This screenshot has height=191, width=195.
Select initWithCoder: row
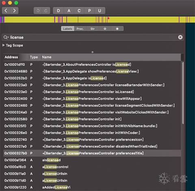pos(92,133)
